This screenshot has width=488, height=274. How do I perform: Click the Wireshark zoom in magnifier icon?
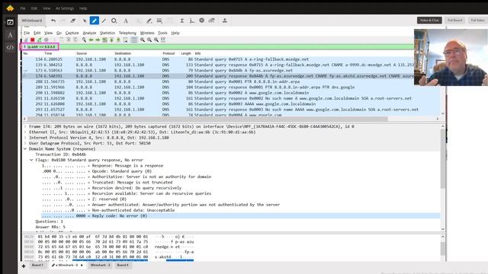coord(143,40)
